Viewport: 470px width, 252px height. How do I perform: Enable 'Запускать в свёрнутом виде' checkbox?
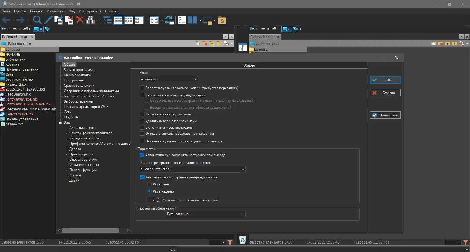coord(142,114)
